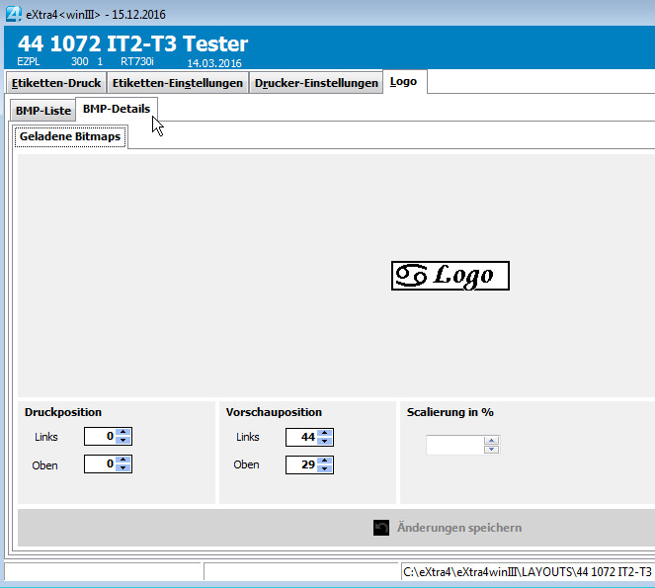The image size is (655, 588).
Task: Click the eXtra4 app icon in title bar
Action: click(x=11, y=12)
